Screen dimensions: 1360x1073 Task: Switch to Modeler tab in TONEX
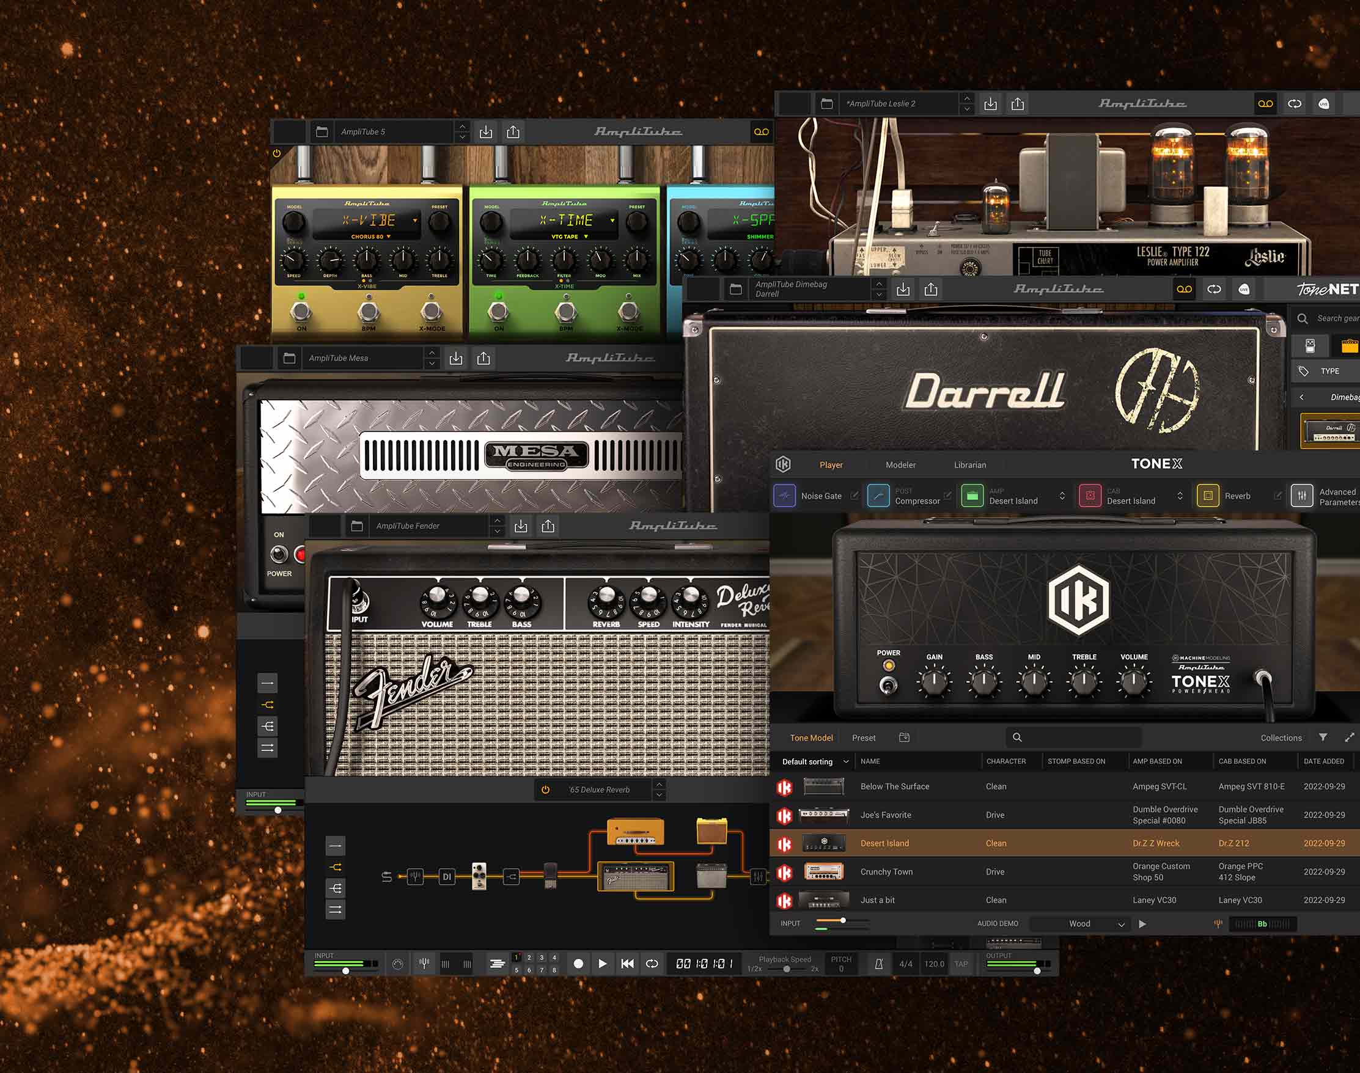(900, 465)
